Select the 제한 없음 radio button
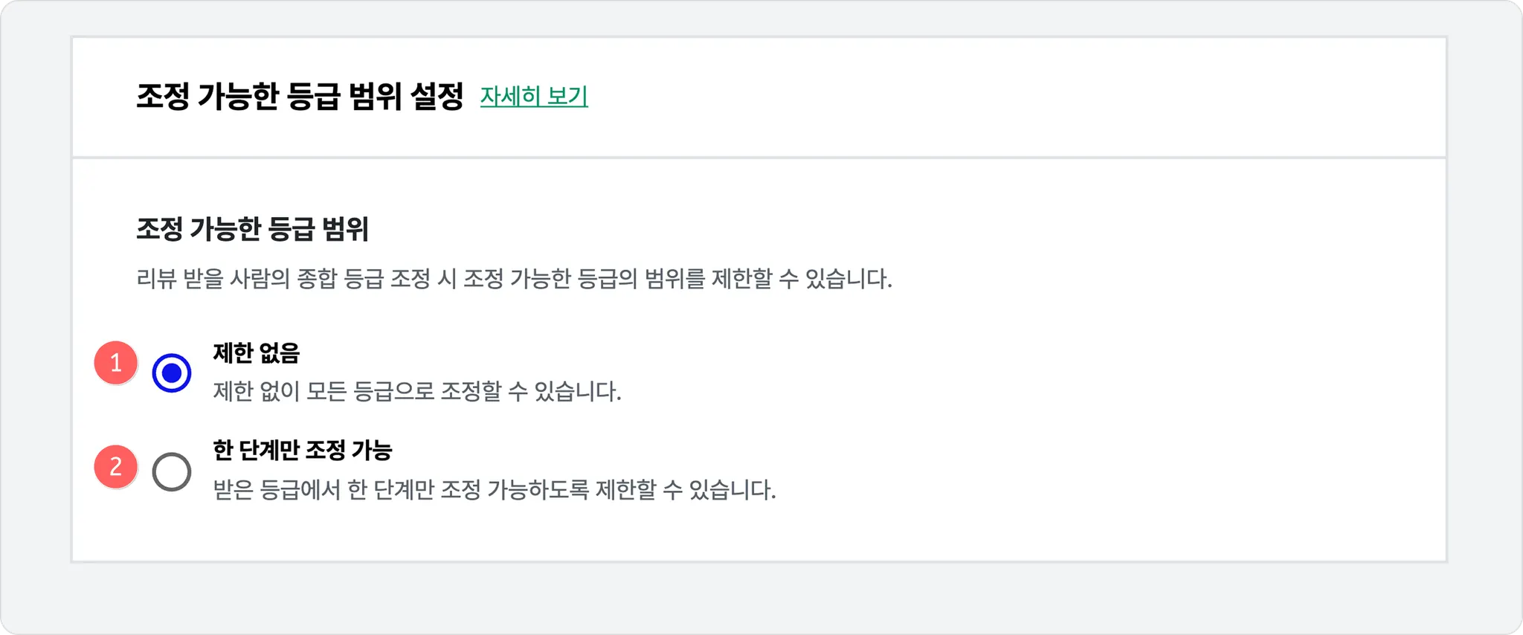The width and height of the screenshot is (1523, 635). [x=172, y=373]
